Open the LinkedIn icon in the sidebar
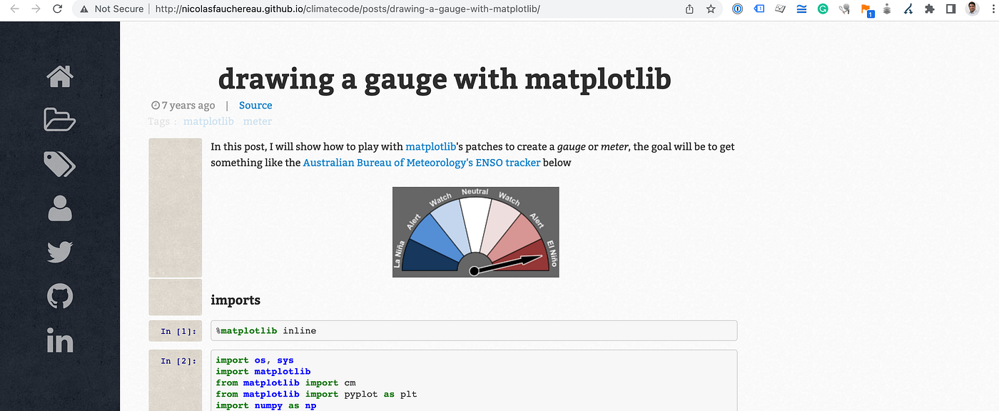The height and width of the screenshot is (411, 999). point(60,341)
